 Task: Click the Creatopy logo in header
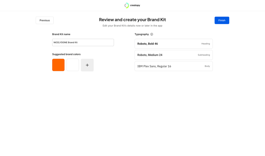point(132,5)
